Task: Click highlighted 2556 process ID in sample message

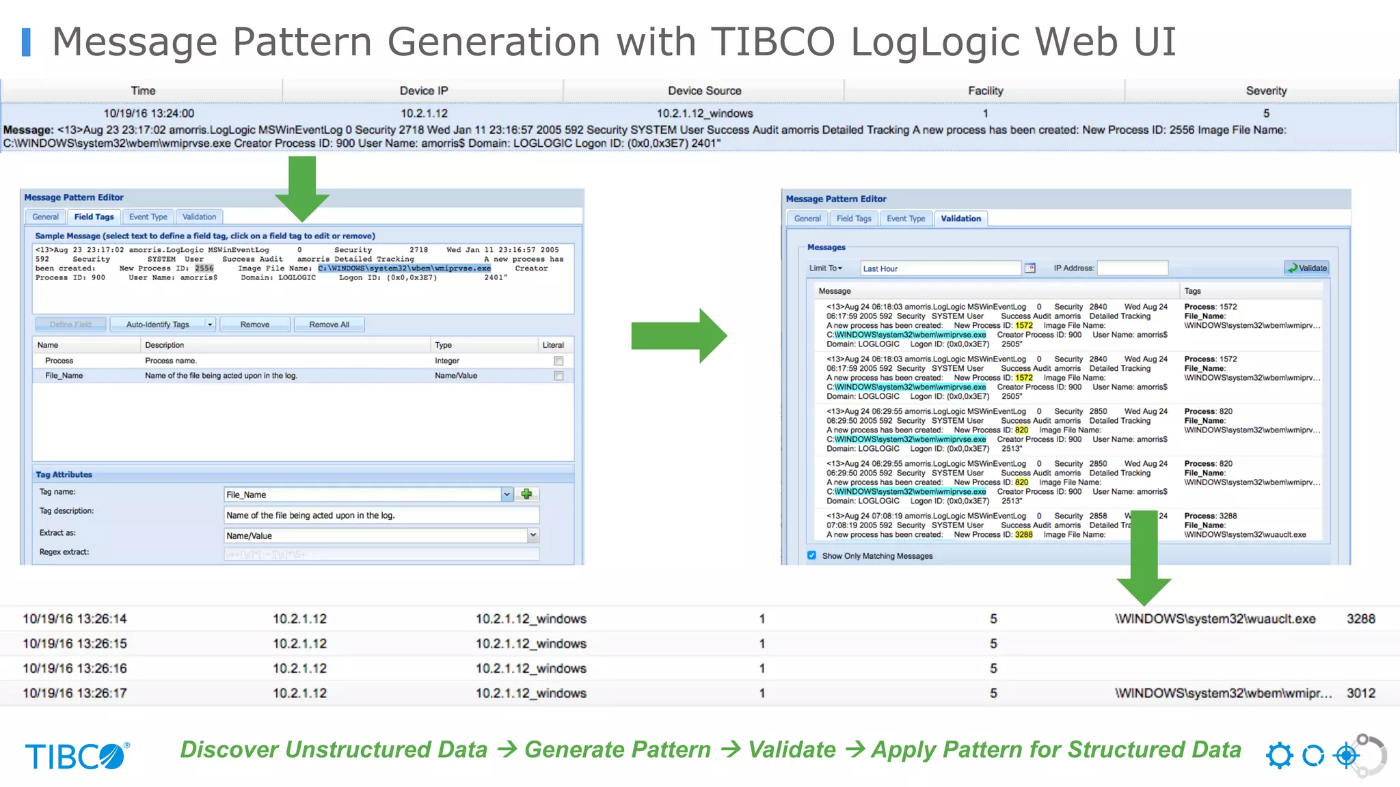Action: [204, 268]
